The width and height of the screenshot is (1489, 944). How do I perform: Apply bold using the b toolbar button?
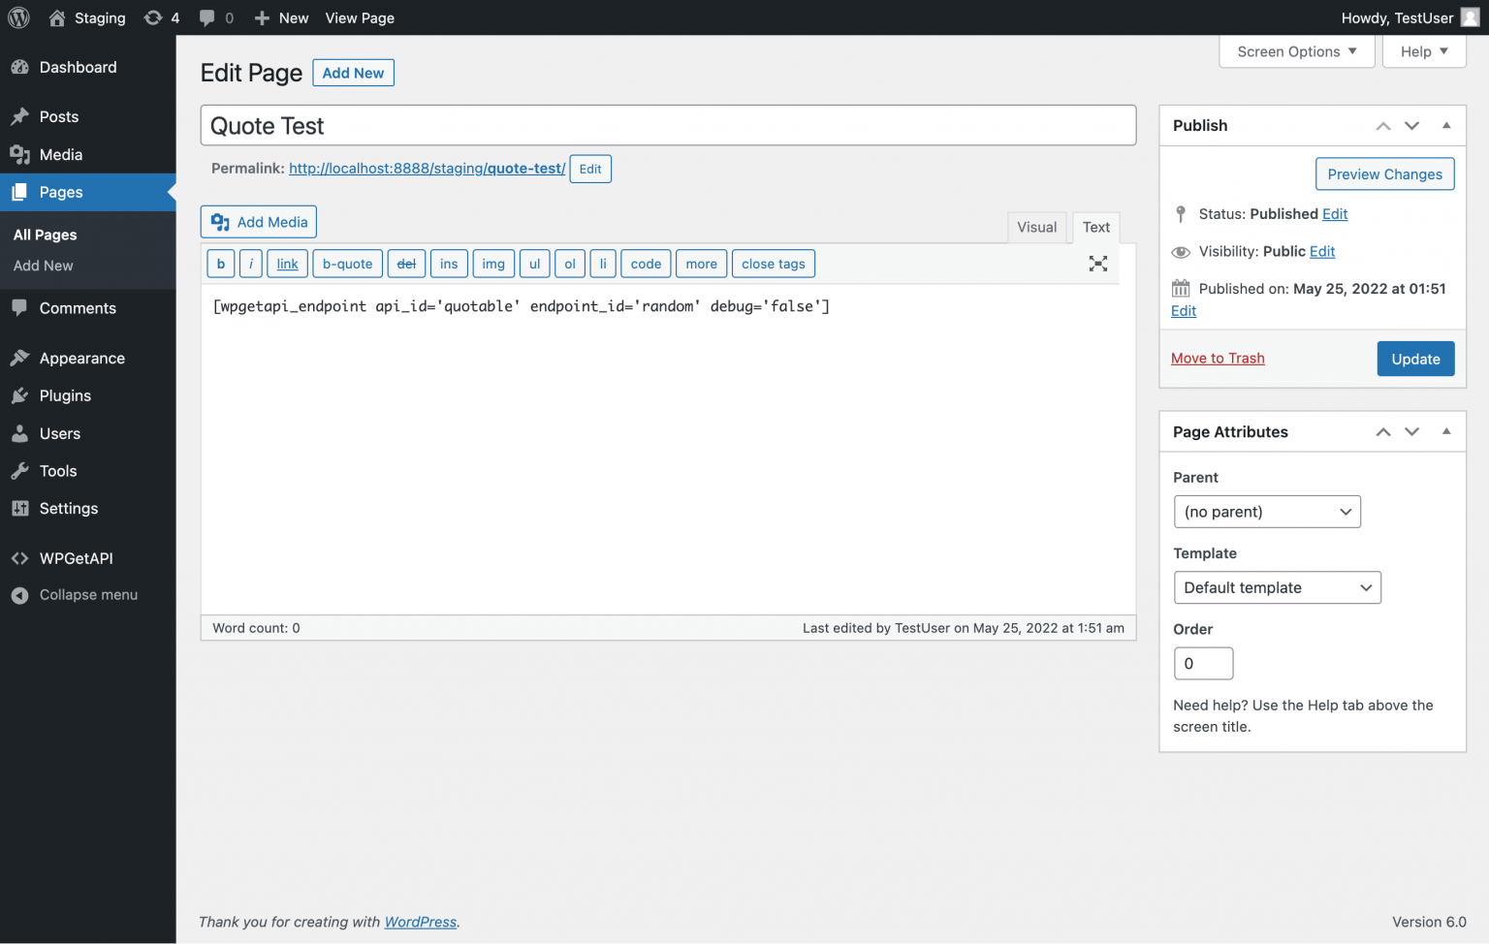coord(220,263)
